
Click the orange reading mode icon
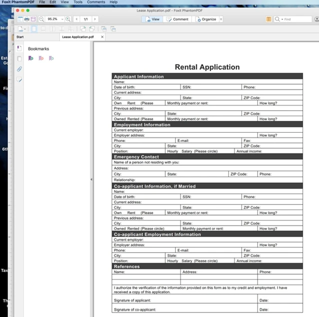coord(269,19)
